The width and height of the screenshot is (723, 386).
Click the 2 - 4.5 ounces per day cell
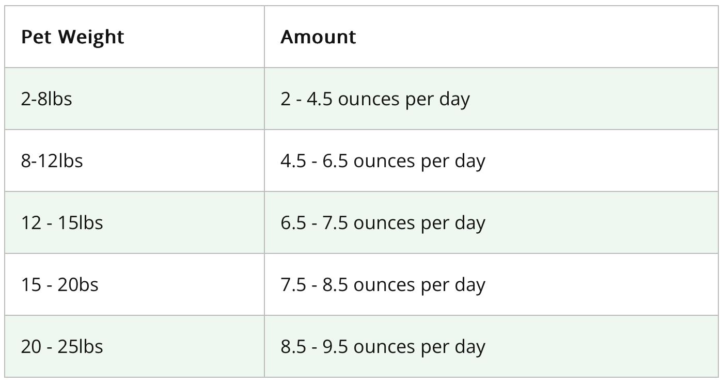coord(375,99)
